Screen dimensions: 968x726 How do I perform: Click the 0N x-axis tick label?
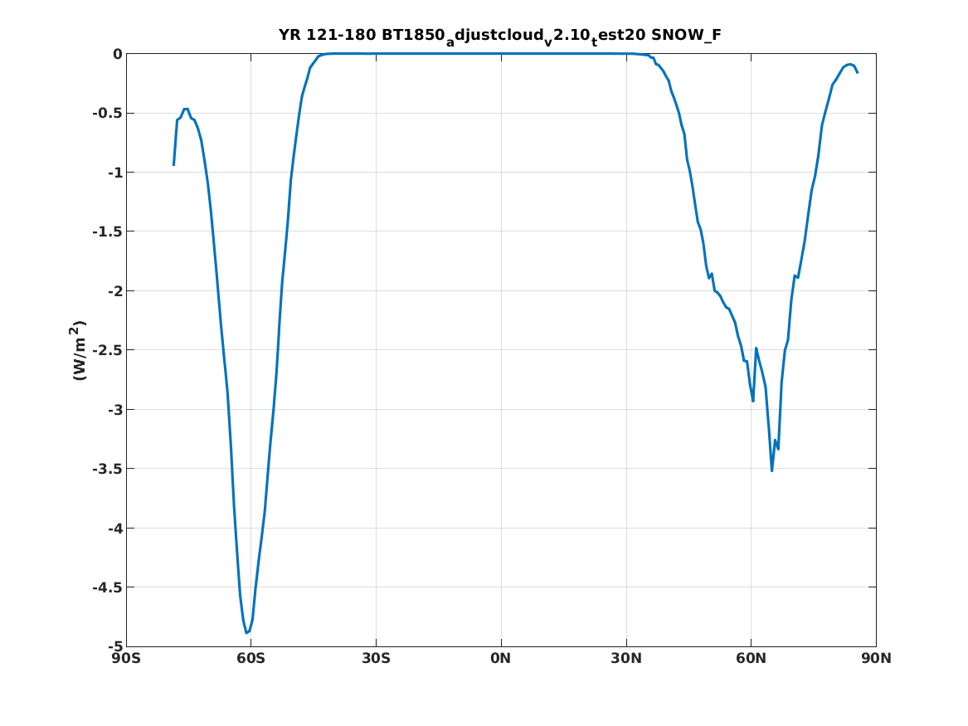coord(501,659)
